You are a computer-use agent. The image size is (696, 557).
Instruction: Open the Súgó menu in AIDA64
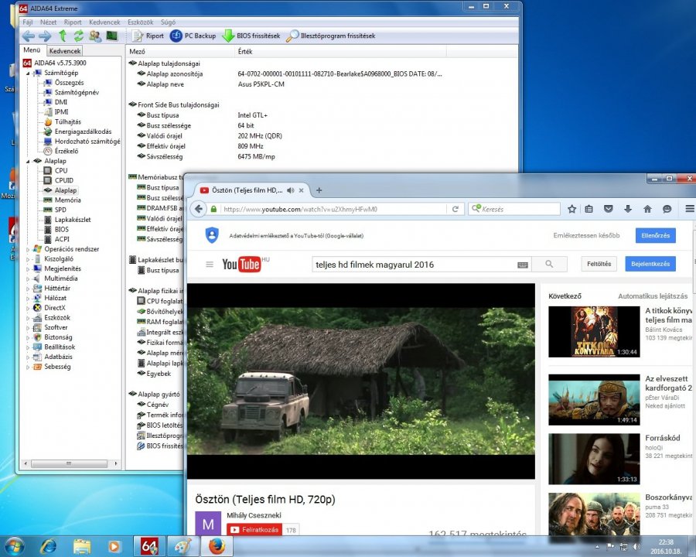[168, 22]
